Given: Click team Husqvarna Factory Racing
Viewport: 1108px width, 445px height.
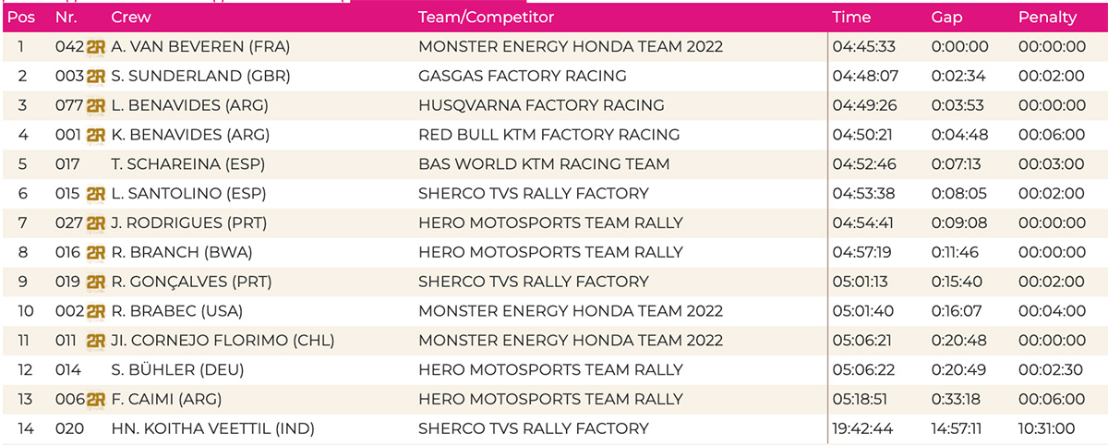Looking at the screenshot, I should pos(541,106).
